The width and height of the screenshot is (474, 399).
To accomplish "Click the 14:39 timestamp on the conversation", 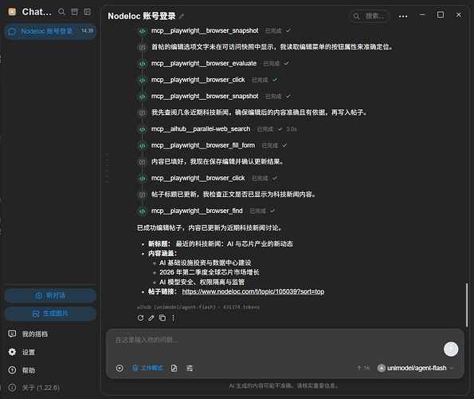I will (x=88, y=31).
